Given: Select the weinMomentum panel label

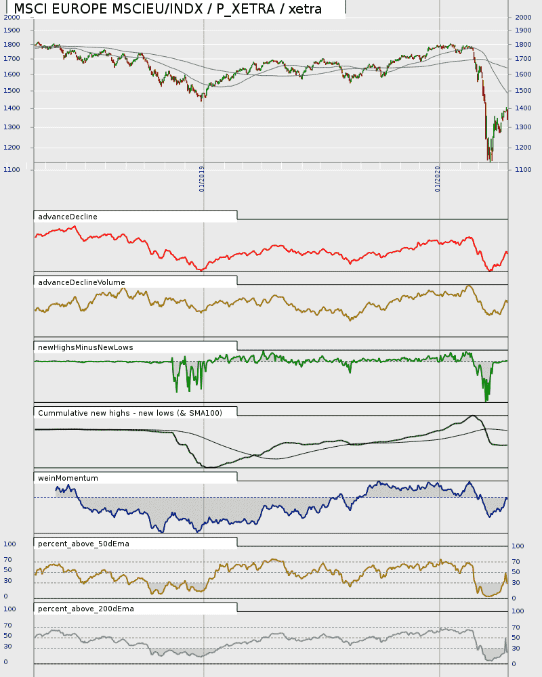Looking at the screenshot, I should (68, 479).
